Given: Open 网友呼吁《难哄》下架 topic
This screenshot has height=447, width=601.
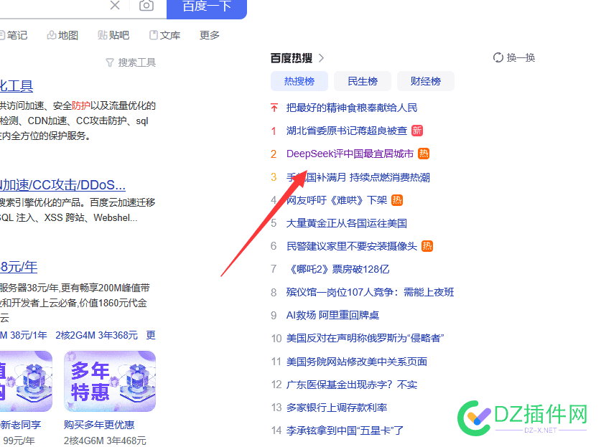Looking at the screenshot, I should (337, 200).
